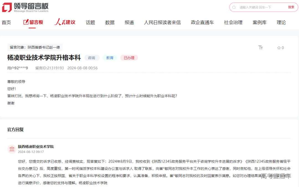Toggle larger font with the Tt control
This screenshot has width=299, height=187.
click(261, 47)
